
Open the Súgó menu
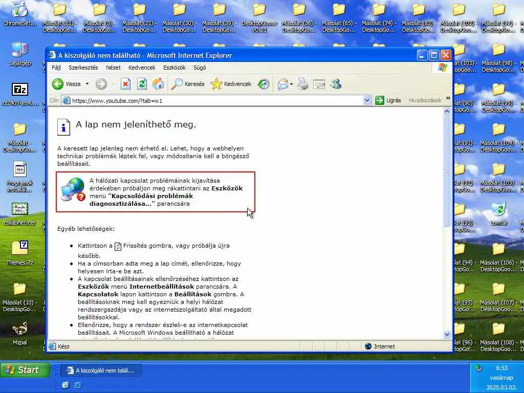(200, 68)
